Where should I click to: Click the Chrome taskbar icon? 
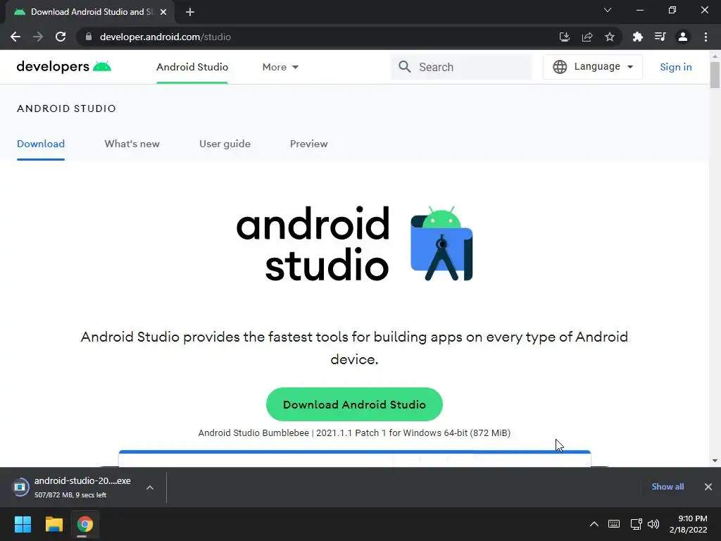tap(85, 524)
